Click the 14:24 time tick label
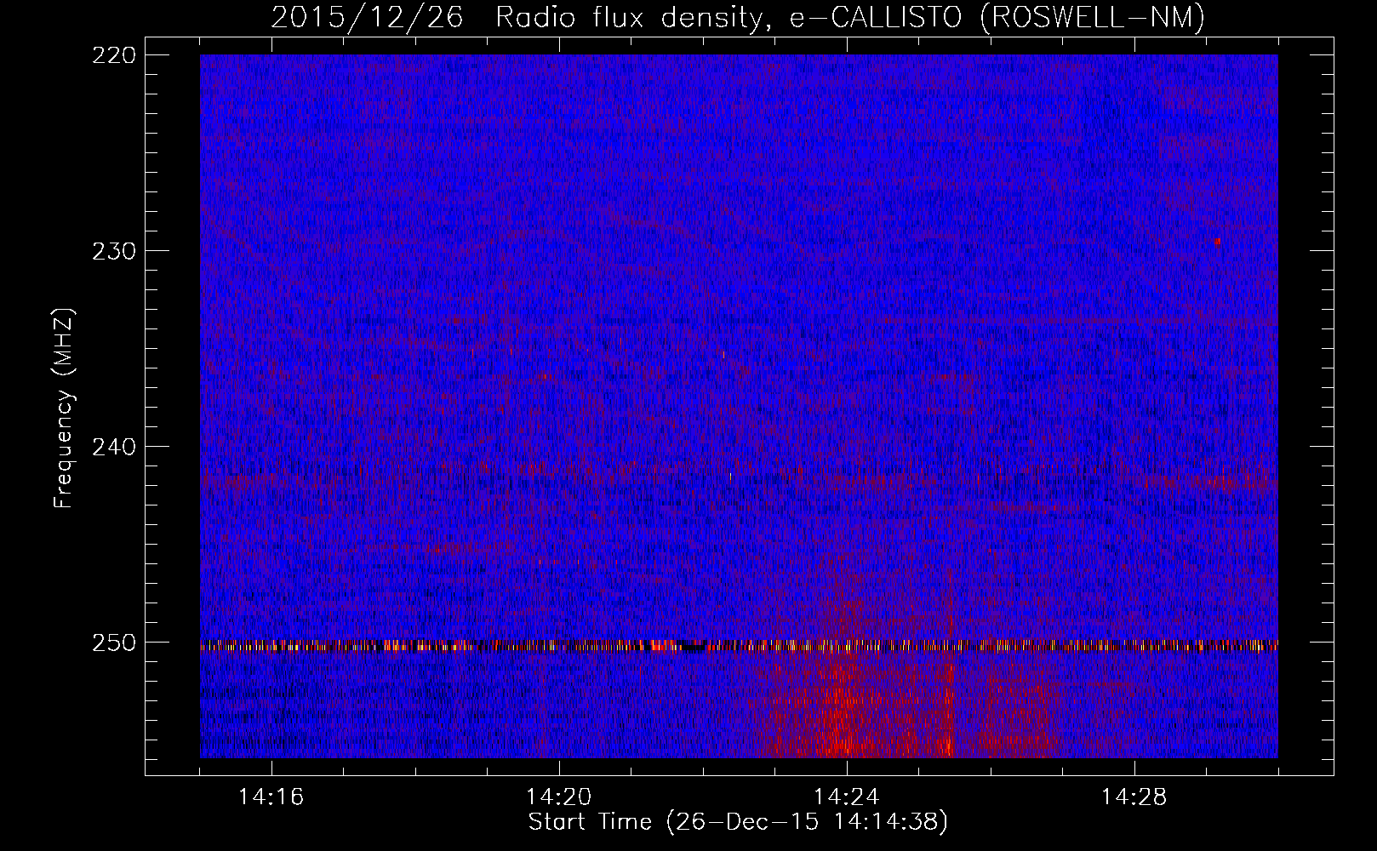Image resolution: width=1377 pixels, height=851 pixels. tap(847, 797)
